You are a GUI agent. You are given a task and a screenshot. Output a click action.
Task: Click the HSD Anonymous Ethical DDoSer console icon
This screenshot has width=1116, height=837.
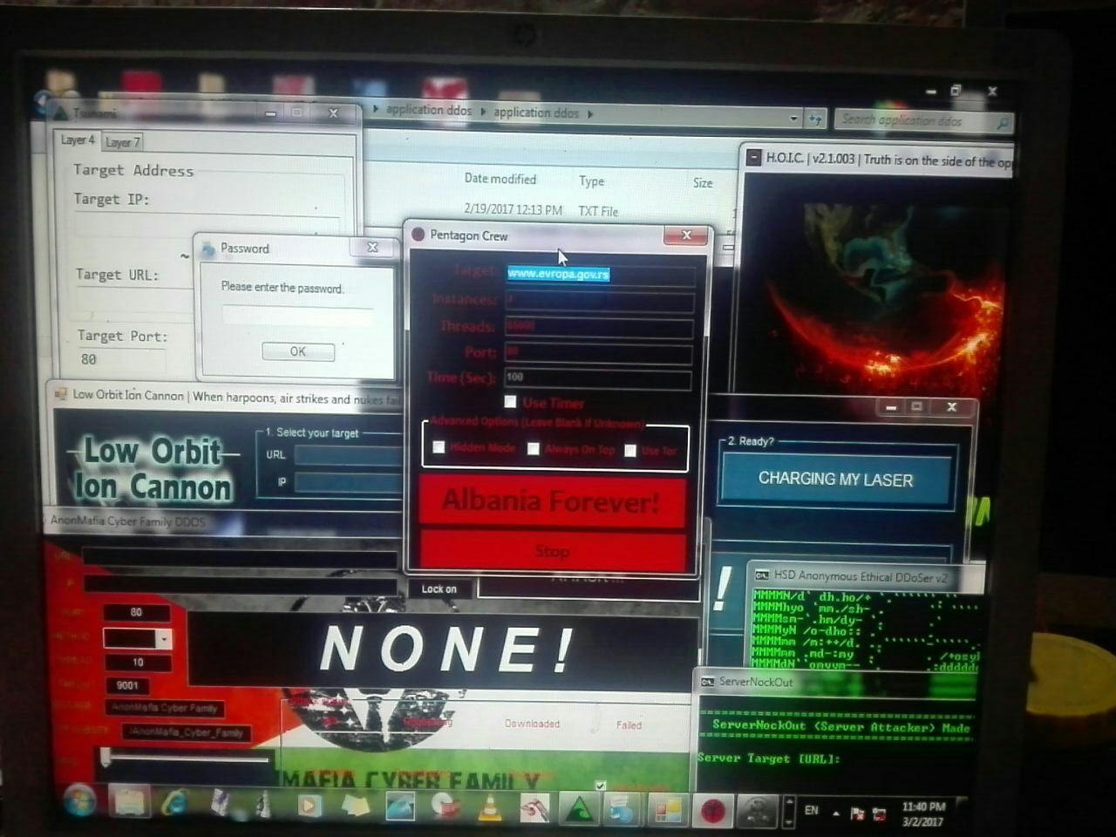pyautogui.click(x=762, y=575)
